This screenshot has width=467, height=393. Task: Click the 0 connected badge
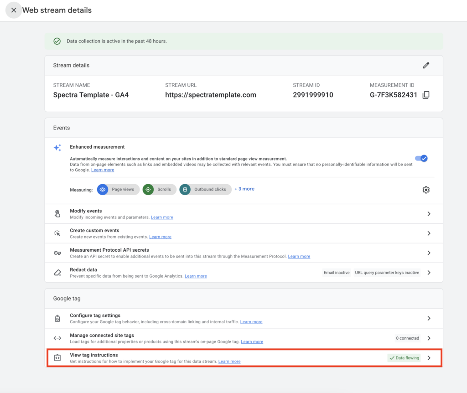pos(407,338)
